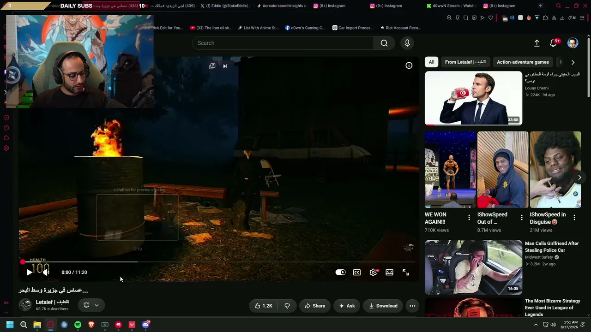591x332 pixels.
Task: Open Riot Account Reco... bookmark
Action: (x=401, y=28)
